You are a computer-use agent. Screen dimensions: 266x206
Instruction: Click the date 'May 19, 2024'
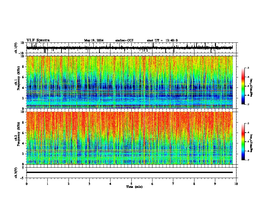[94, 40]
